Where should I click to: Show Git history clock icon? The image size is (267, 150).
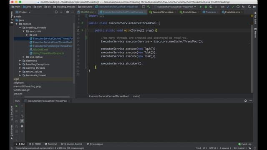click(x=238, y=7)
